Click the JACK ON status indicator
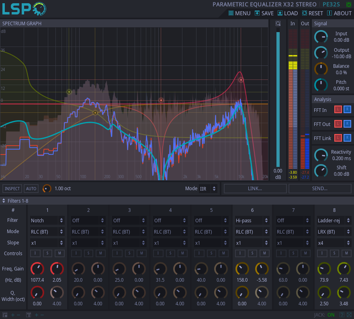Viewport: 354px width, 319px height. click(324, 315)
